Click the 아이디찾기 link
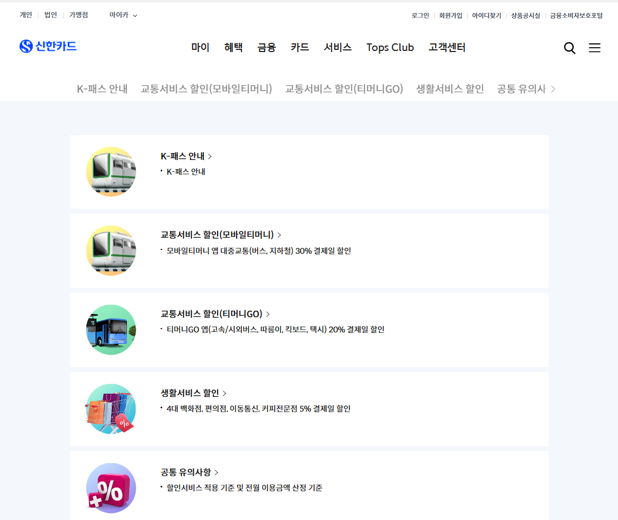Image resolution: width=618 pixels, height=520 pixels. click(487, 15)
